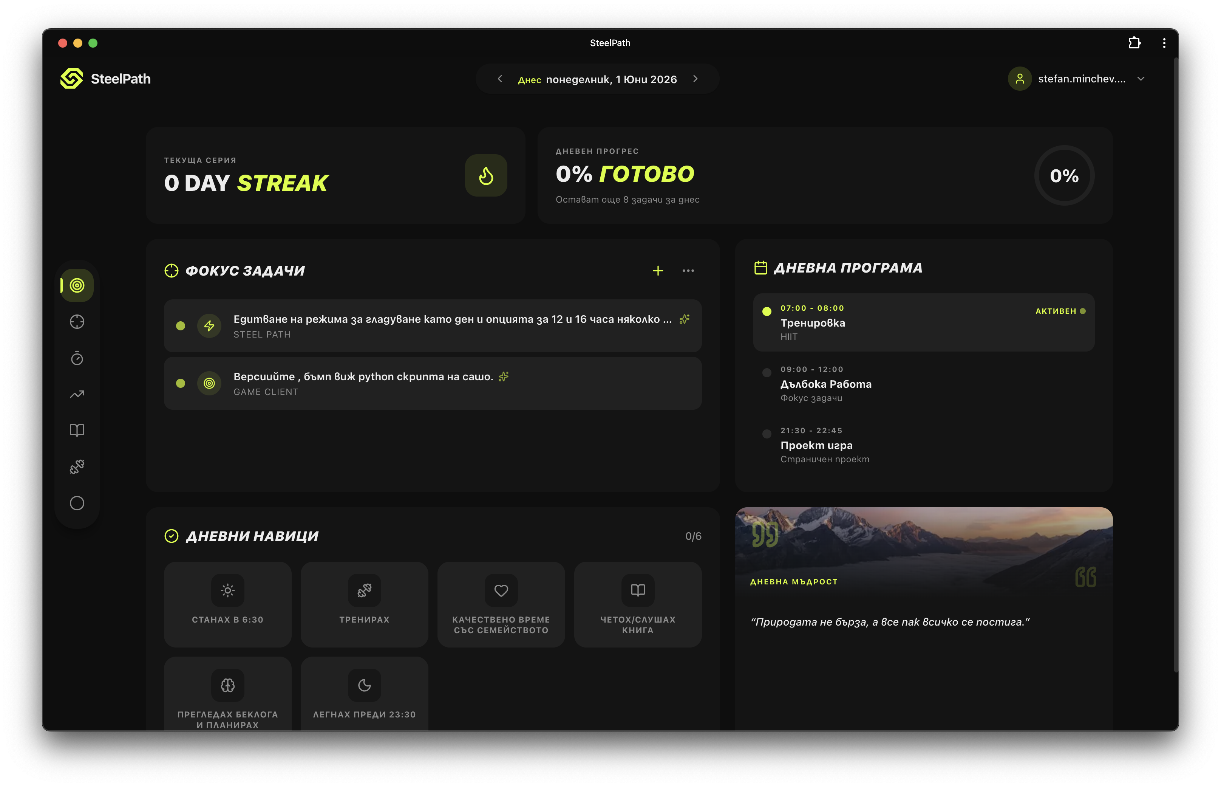Go to next day arrow
The width and height of the screenshot is (1221, 787).
click(695, 79)
